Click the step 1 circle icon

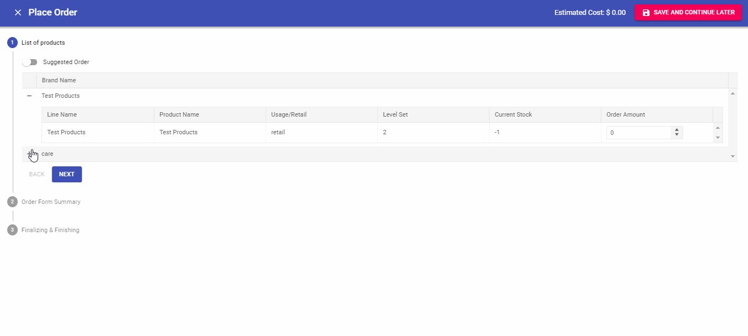(12, 43)
